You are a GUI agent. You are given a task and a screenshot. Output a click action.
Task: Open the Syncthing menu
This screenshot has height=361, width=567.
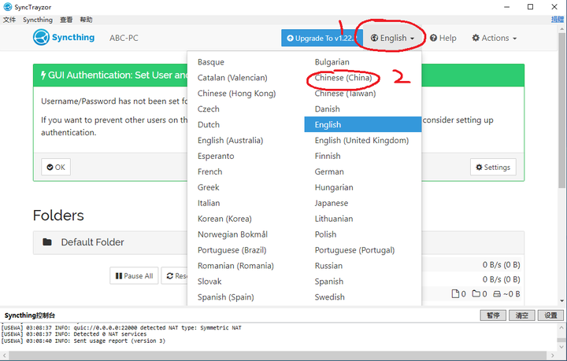pos(38,20)
